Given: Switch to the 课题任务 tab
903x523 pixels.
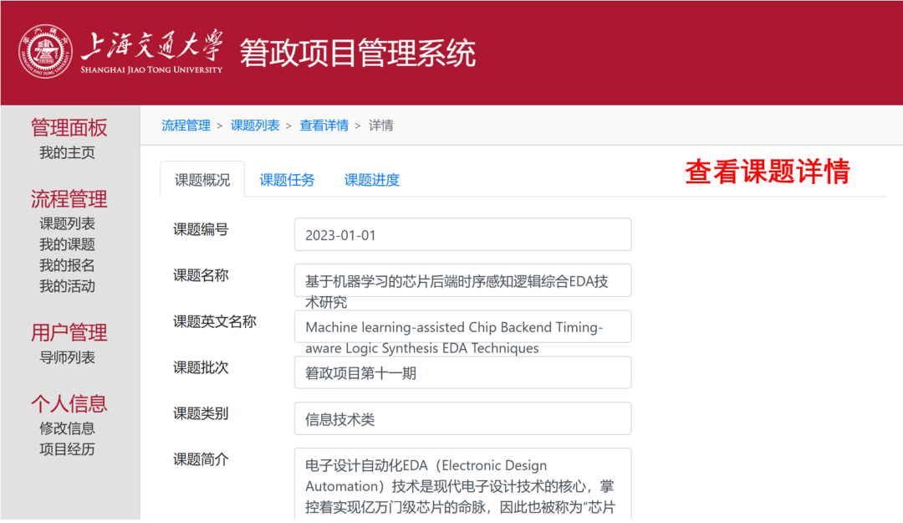Looking at the screenshot, I should click(x=287, y=180).
